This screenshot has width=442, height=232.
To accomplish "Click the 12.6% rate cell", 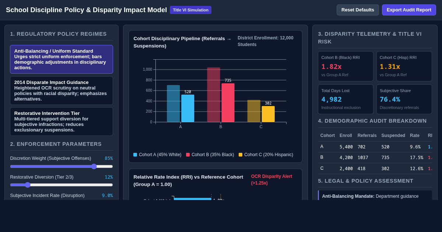I will click(x=417, y=169).
